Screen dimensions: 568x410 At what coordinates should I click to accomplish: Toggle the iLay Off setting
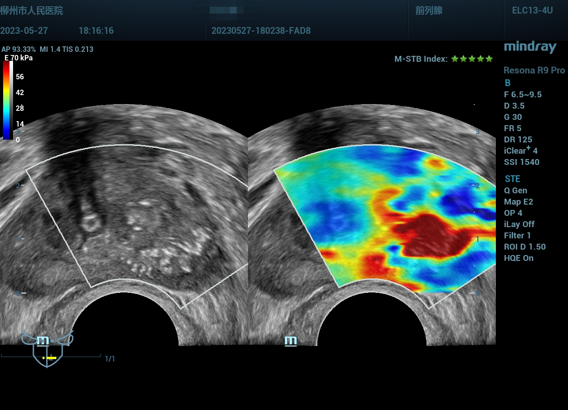(x=519, y=224)
